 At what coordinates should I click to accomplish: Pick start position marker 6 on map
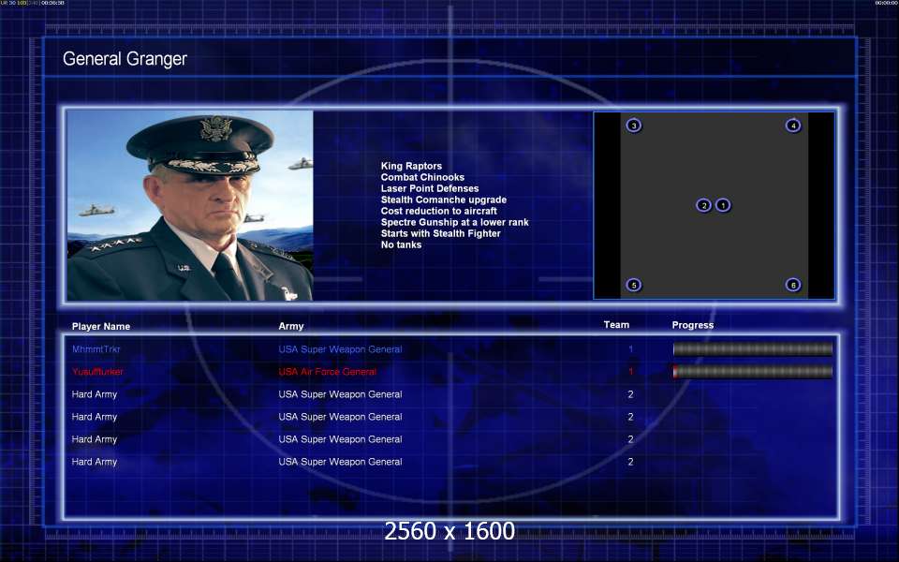point(793,285)
